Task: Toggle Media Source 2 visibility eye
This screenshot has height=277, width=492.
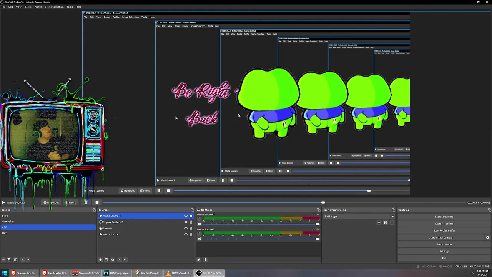Action: (186, 234)
